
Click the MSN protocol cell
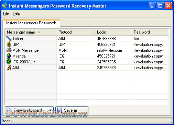coord(63,50)
